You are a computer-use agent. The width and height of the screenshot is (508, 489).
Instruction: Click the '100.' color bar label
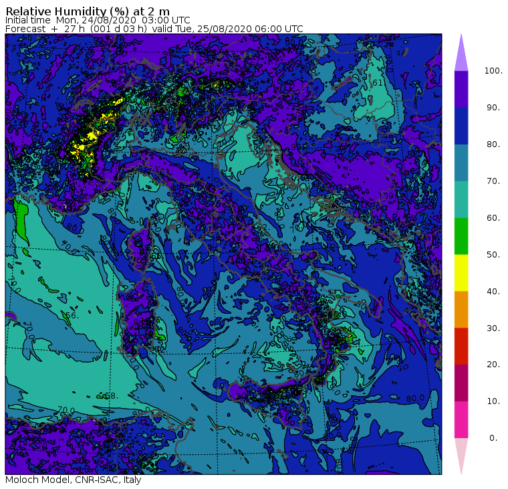(493, 71)
